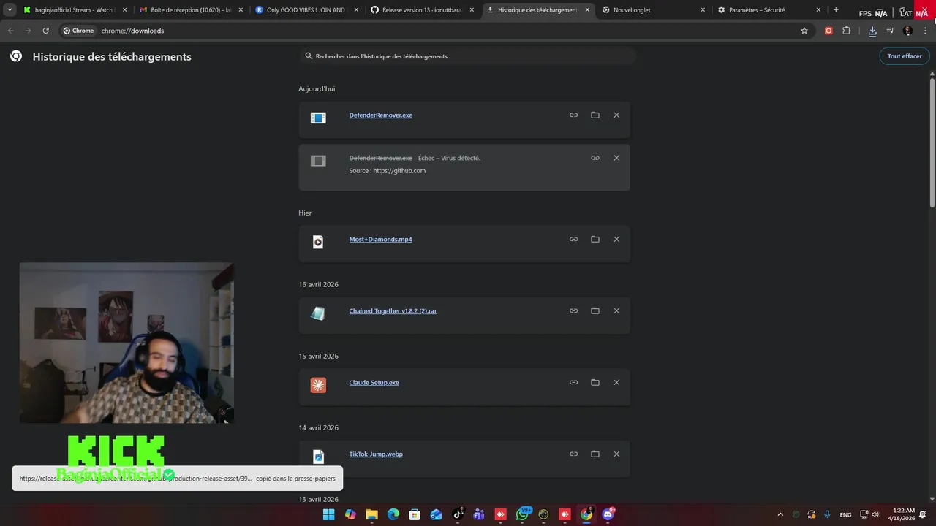Screen dimensions: 936x526
Task: Open Chrome profile avatar menu
Action: point(907,31)
